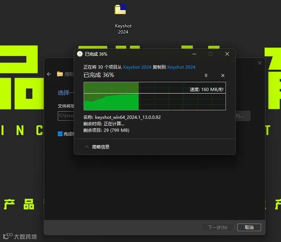Minimize the copy progress dialog
Image resolution: width=281 pixels, height=242 pixels.
coord(194,54)
